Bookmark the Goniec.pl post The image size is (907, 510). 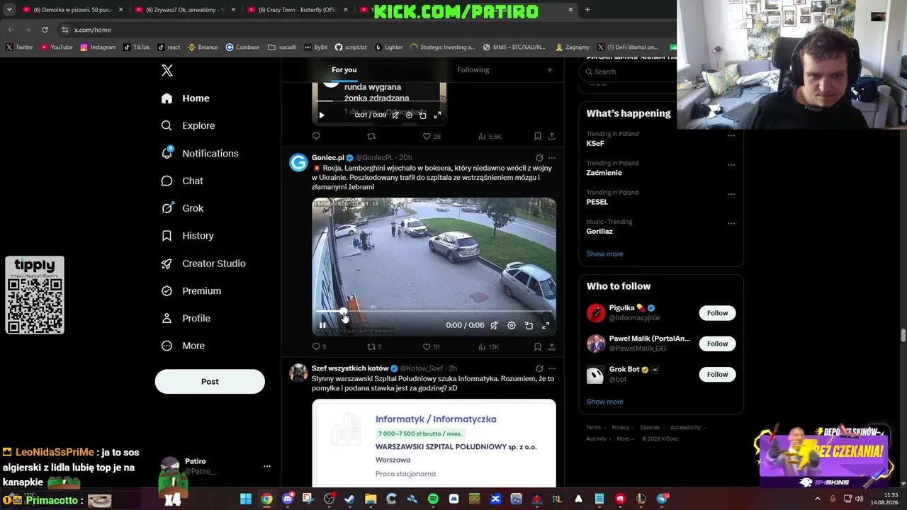pos(538,346)
